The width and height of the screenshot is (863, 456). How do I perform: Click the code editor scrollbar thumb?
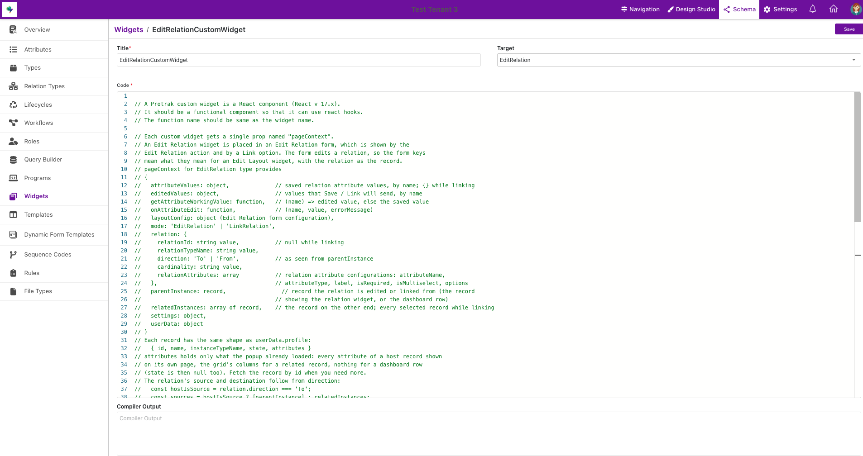pos(857,157)
